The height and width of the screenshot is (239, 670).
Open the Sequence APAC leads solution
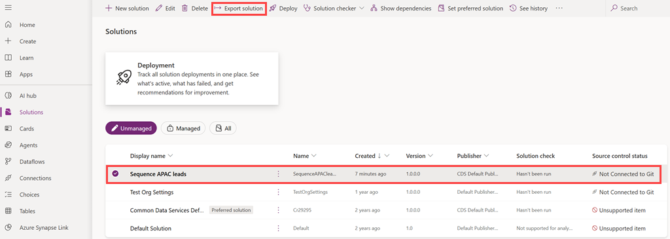(x=158, y=174)
